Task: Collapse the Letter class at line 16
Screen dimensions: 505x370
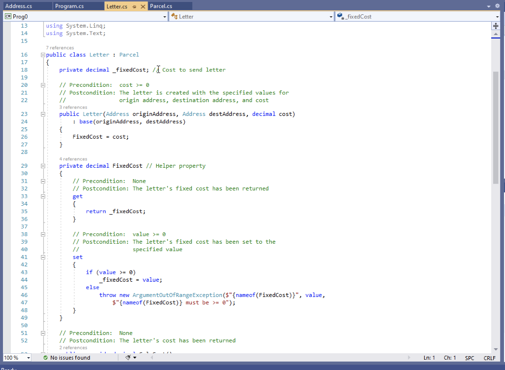Action: [43, 55]
